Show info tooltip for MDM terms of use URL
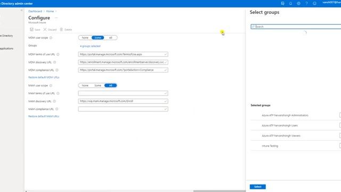Image resolution: width=341 pixels, height=192 pixels. 58,54
